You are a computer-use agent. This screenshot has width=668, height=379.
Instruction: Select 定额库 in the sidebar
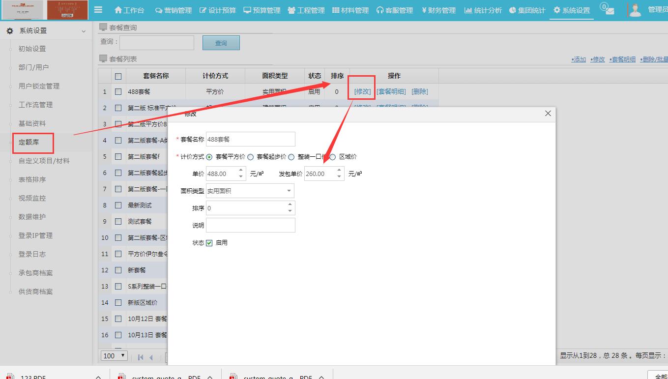pos(29,142)
